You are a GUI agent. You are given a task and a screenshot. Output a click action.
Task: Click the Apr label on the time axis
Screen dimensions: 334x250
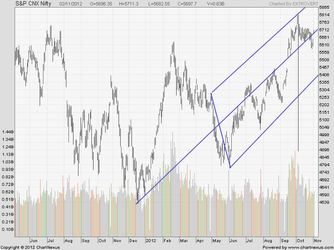[x=200, y=240]
